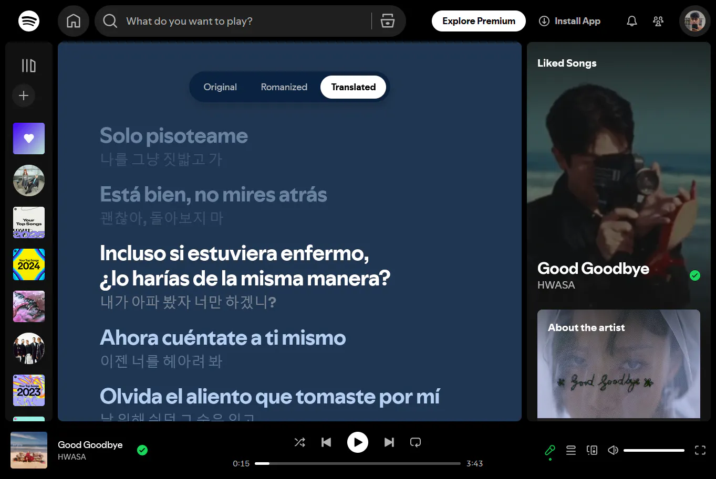This screenshot has width=716, height=479.
Task: Switch lyrics to Original
Action: pyautogui.click(x=220, y=87)
